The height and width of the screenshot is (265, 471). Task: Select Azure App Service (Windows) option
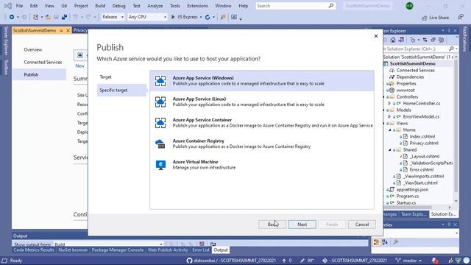tap(262, 81)
